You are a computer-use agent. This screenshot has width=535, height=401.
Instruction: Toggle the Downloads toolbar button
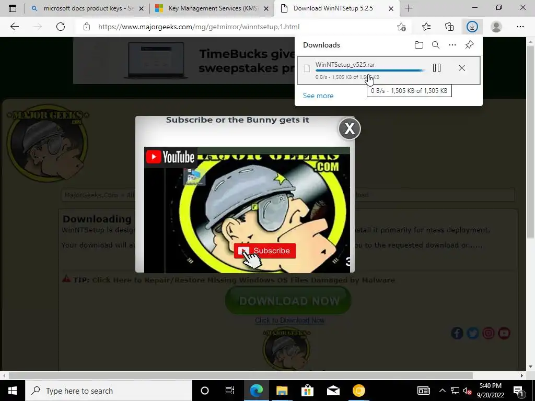(x=472, y=27)
